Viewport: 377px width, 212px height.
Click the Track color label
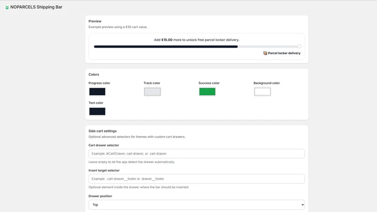click(152, 83)
